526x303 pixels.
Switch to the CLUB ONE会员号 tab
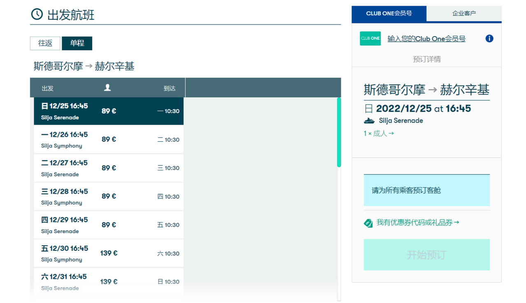coord(389,14)
